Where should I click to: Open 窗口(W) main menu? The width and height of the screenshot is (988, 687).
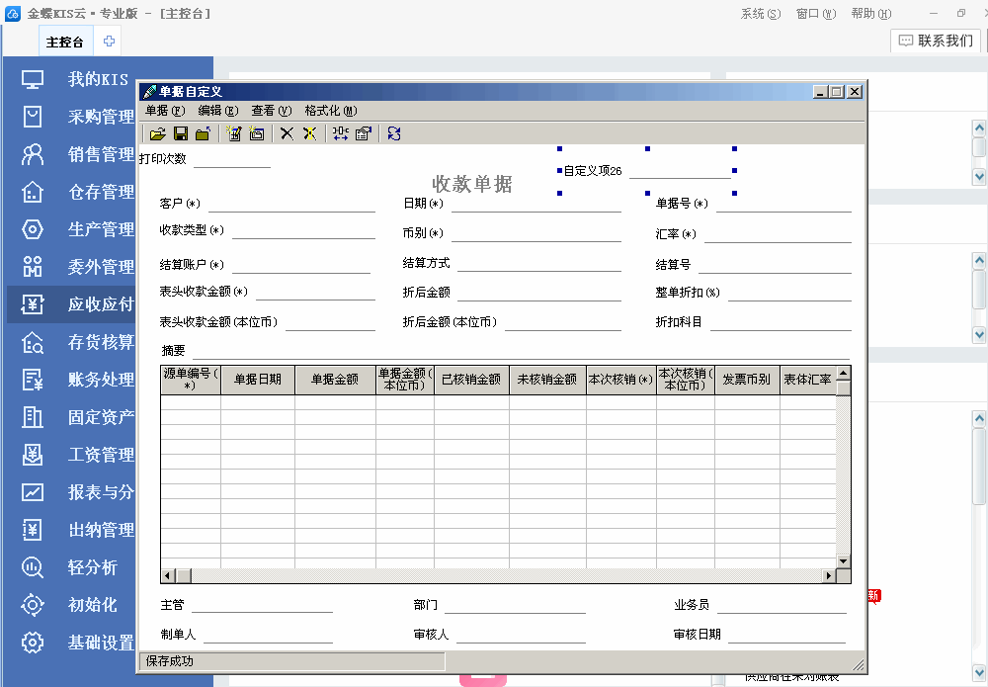point(816,14)
